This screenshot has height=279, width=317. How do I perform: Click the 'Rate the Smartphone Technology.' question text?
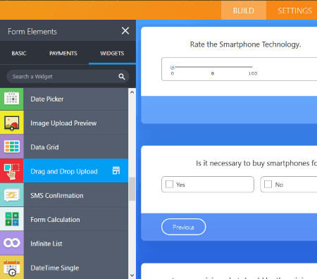coord(245,44)
